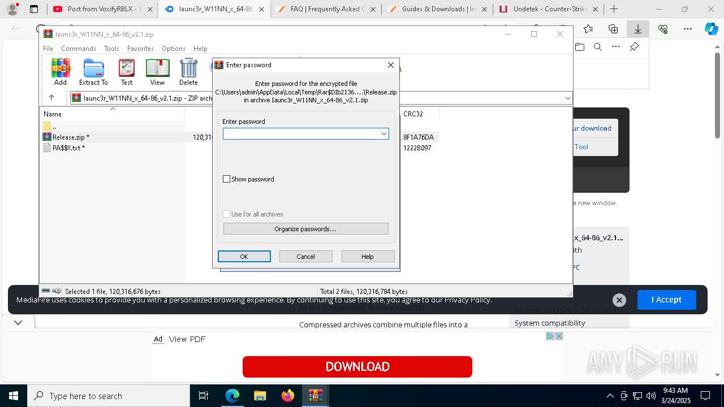Open Microsoft Edge from taskbar
Viewport: 724px width, 407px height.
tap(232, 396)
